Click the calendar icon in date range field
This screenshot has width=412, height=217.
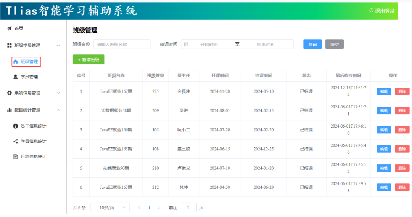click(x=186, y=44)
